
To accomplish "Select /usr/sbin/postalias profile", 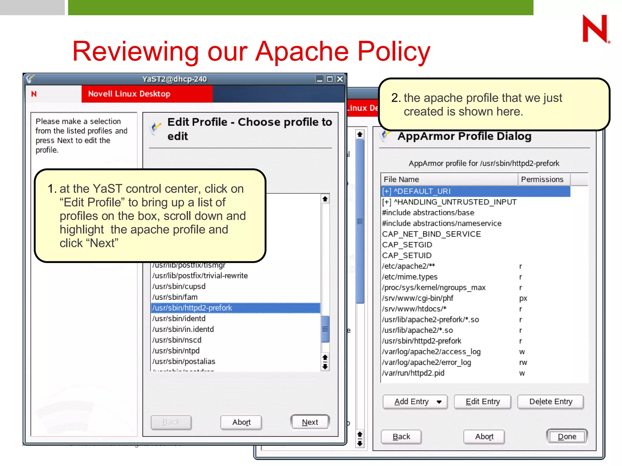I will (x=236, y=361).
